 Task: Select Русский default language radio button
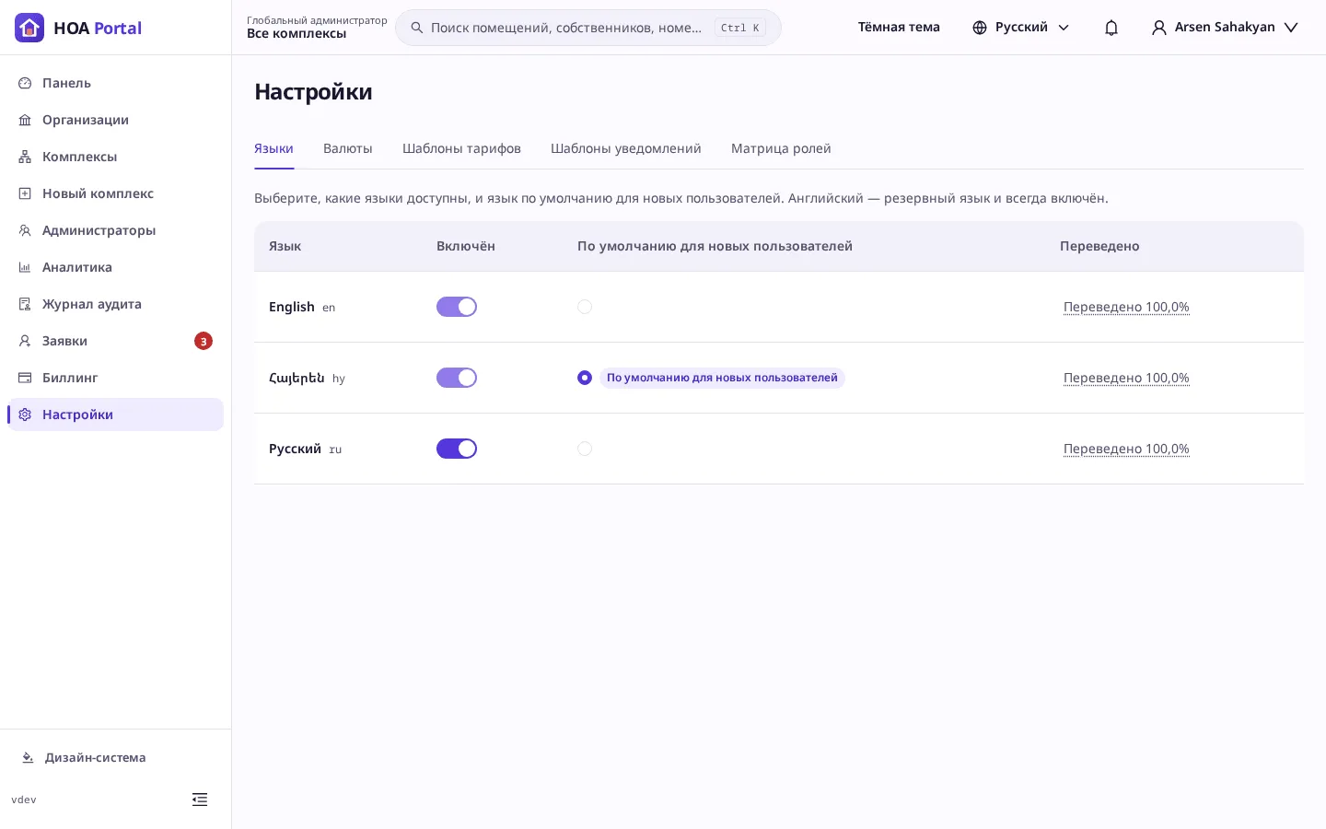pyautogui.click(x=585, y=449)
